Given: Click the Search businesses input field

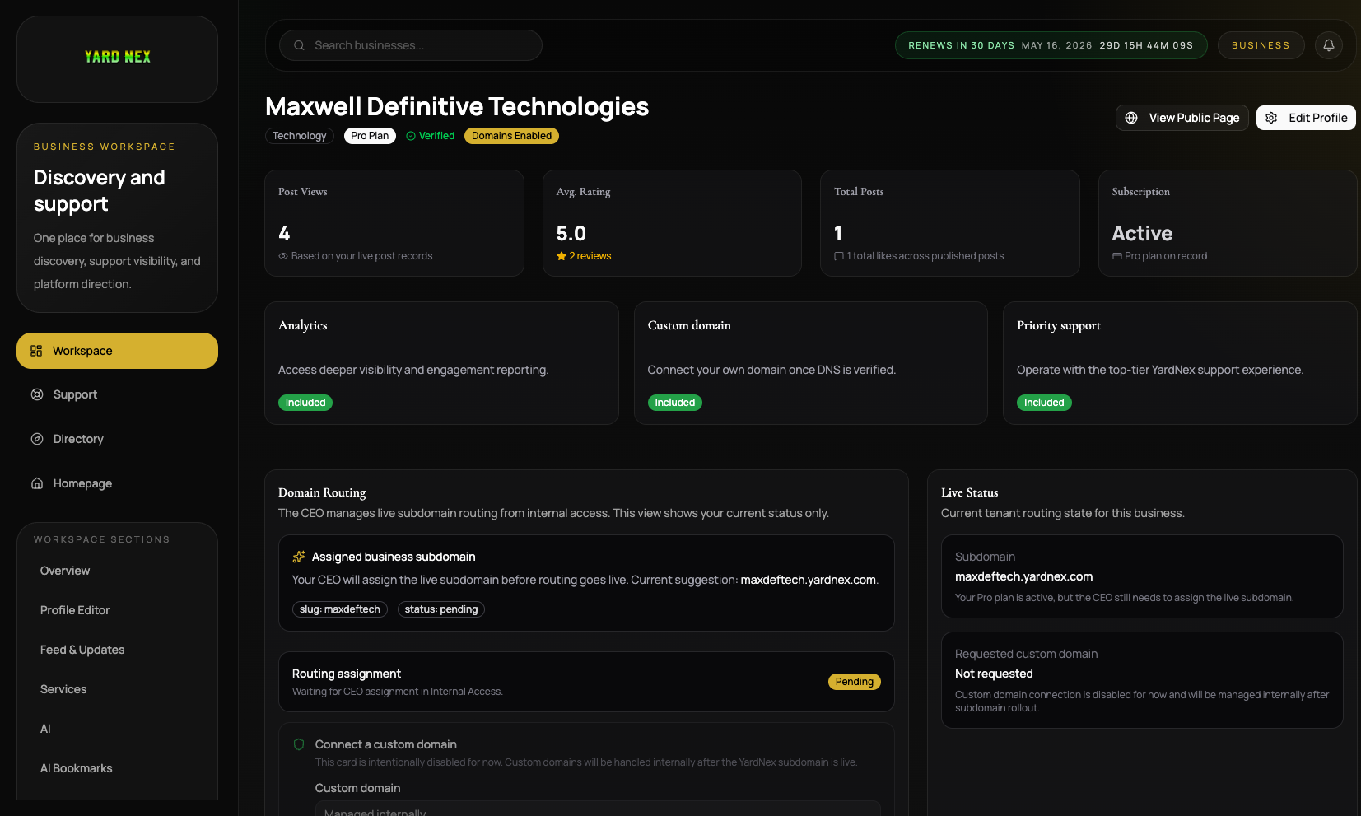Looking at the screenshot, I should coord(420,45).
